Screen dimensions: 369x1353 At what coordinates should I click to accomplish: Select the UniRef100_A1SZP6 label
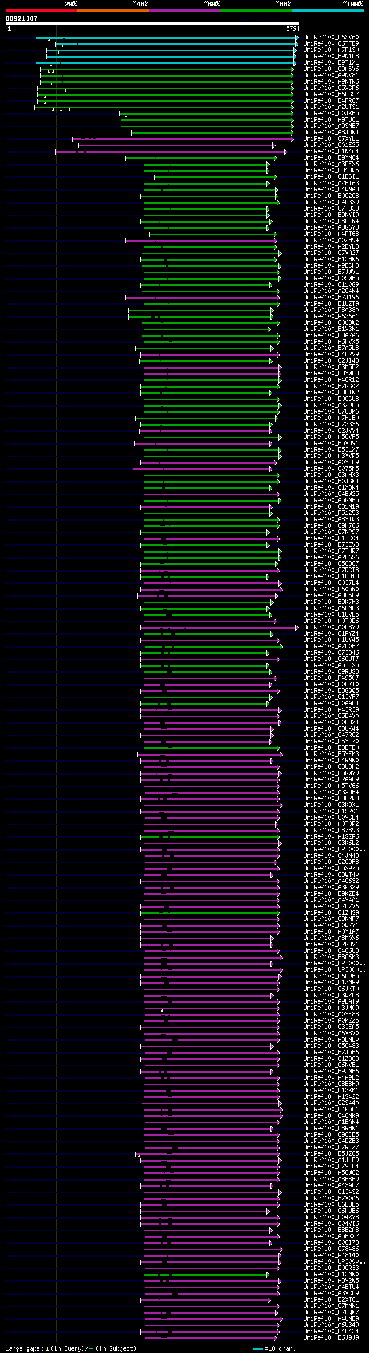click(331, 837)
